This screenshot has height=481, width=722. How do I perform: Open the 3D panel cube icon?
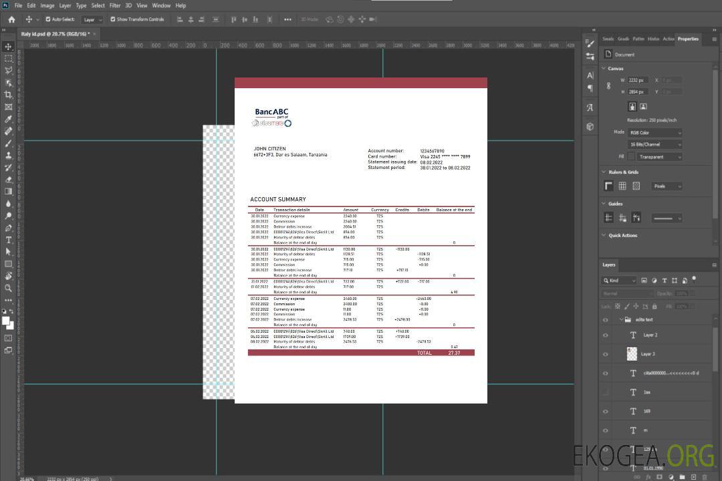pyautogui.click(x=590, y=126)
